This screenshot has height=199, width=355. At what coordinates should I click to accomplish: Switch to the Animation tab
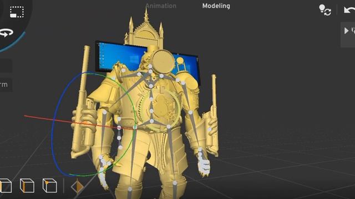[161, 6]
